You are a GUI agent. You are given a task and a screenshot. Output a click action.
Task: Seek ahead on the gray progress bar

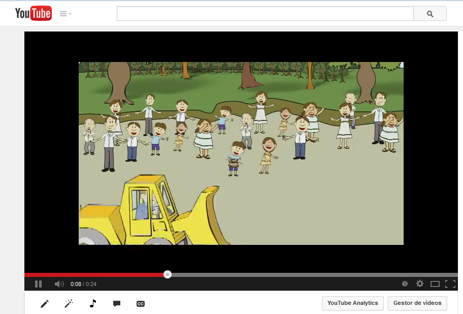pos(314,275)
